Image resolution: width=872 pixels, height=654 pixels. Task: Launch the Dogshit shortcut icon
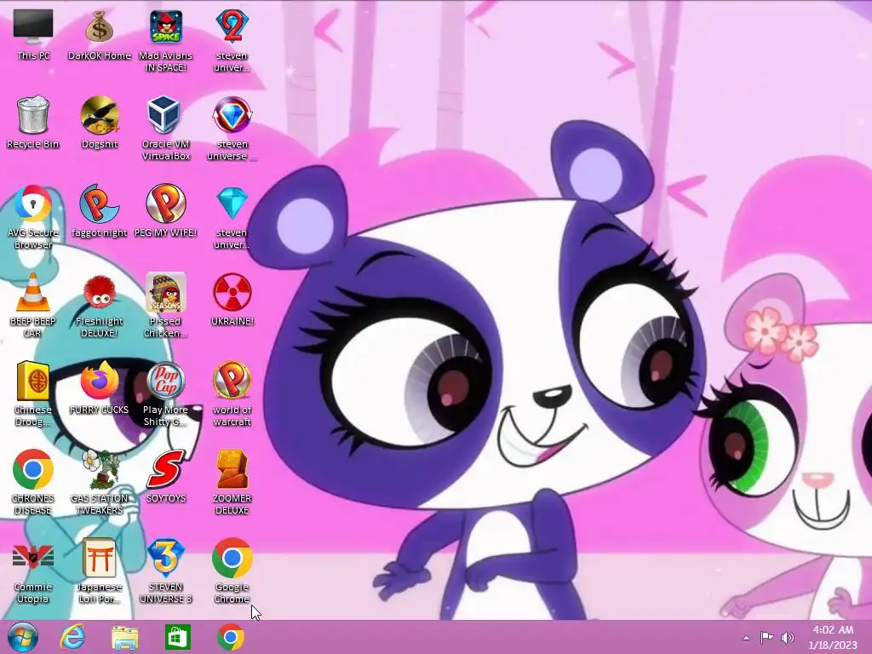pyautogui.click(x=100, y=123)
